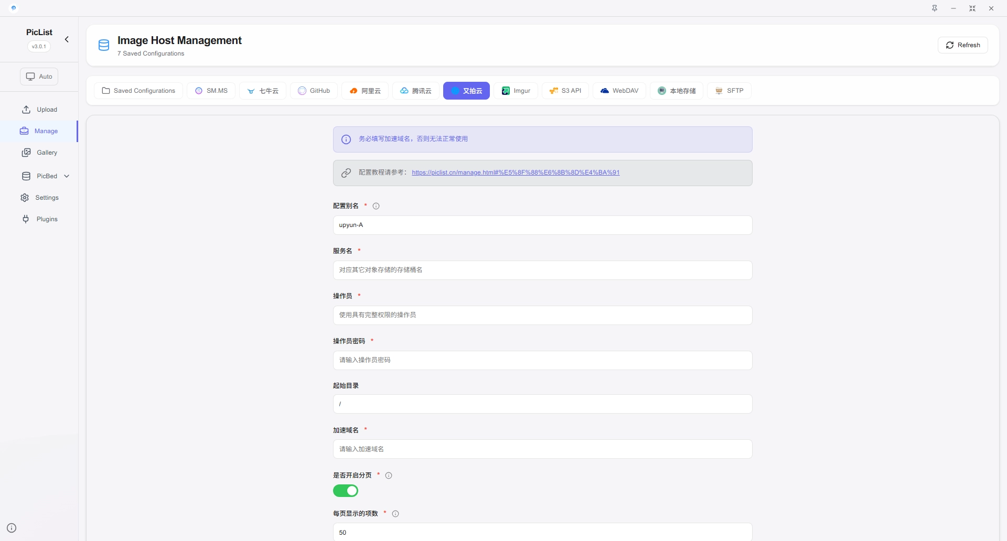Switch to the 腾讯云 tab
1007x541 pixels.
[416, 91]
